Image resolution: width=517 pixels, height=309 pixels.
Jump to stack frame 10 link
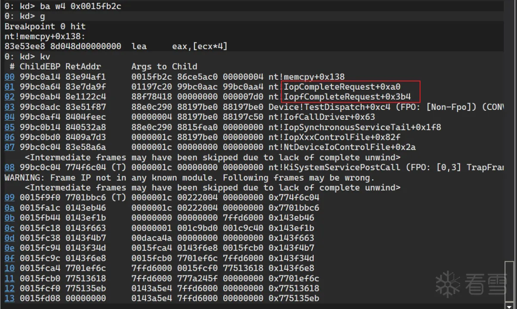(x=9, y=268)
